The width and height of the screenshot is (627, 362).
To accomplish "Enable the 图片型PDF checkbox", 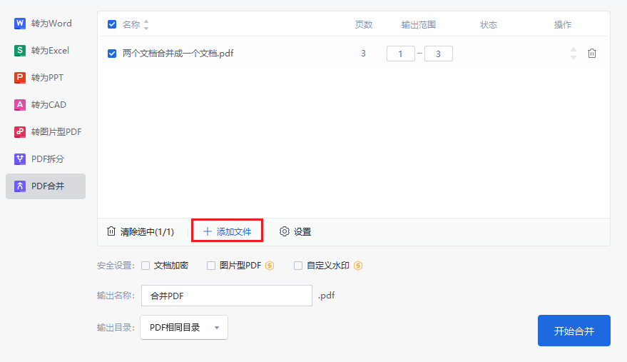I will (211, 266).
